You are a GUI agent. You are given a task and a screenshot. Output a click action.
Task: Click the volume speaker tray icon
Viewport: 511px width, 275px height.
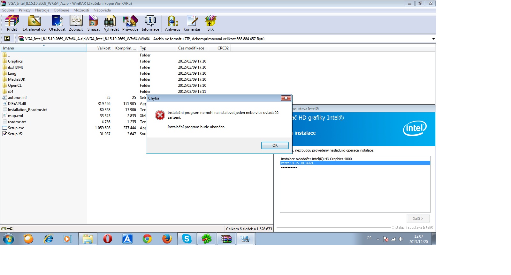pyautogui.click(x=401, y=239)
